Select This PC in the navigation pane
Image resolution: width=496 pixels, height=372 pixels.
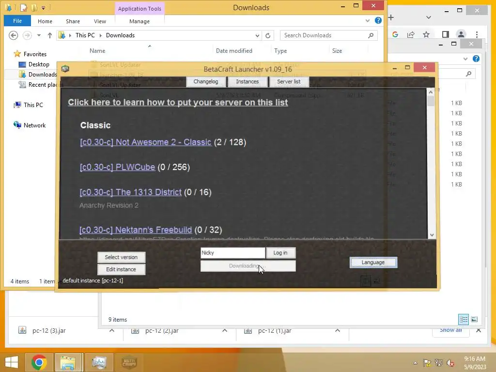coord(33,105)
